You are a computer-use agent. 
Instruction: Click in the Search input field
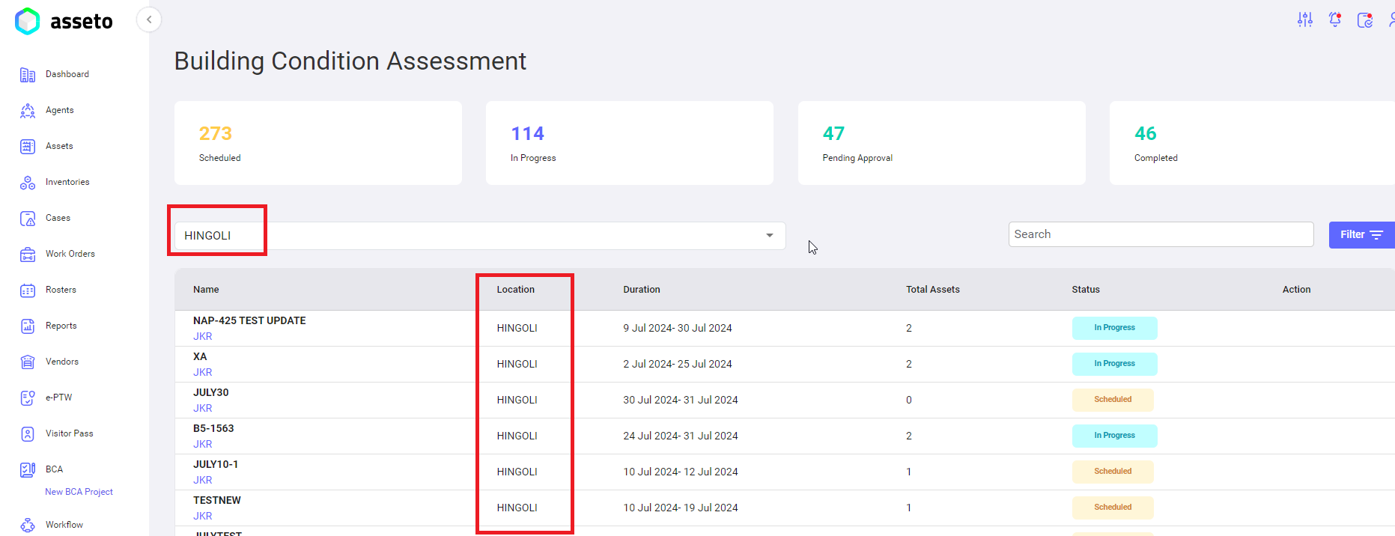tap(1161, 234)
